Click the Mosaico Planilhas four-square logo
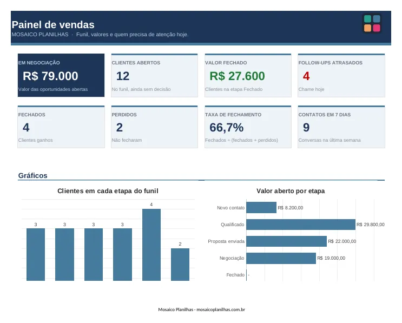Viewport: 402px width, 323px height. click(x=372, y=23)
